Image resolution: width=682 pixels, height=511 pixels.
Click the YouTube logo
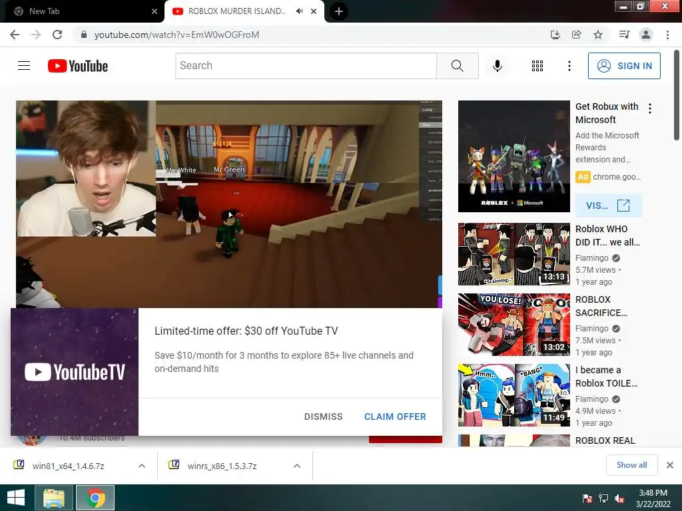(x=78, y=66)
